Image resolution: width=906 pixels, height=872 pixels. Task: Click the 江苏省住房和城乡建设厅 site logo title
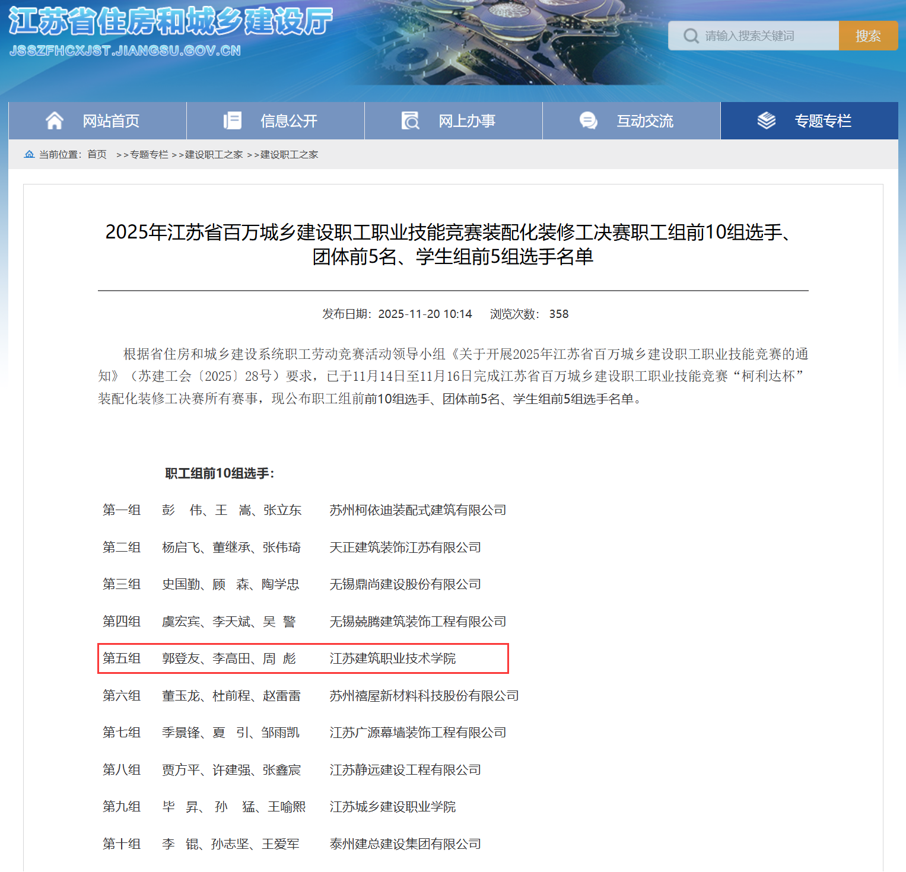pos(170,22)
